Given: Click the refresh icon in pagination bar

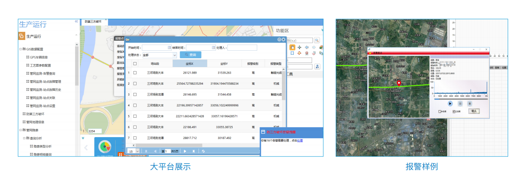Looking at the screenshot, I should [x=203, y=151].
